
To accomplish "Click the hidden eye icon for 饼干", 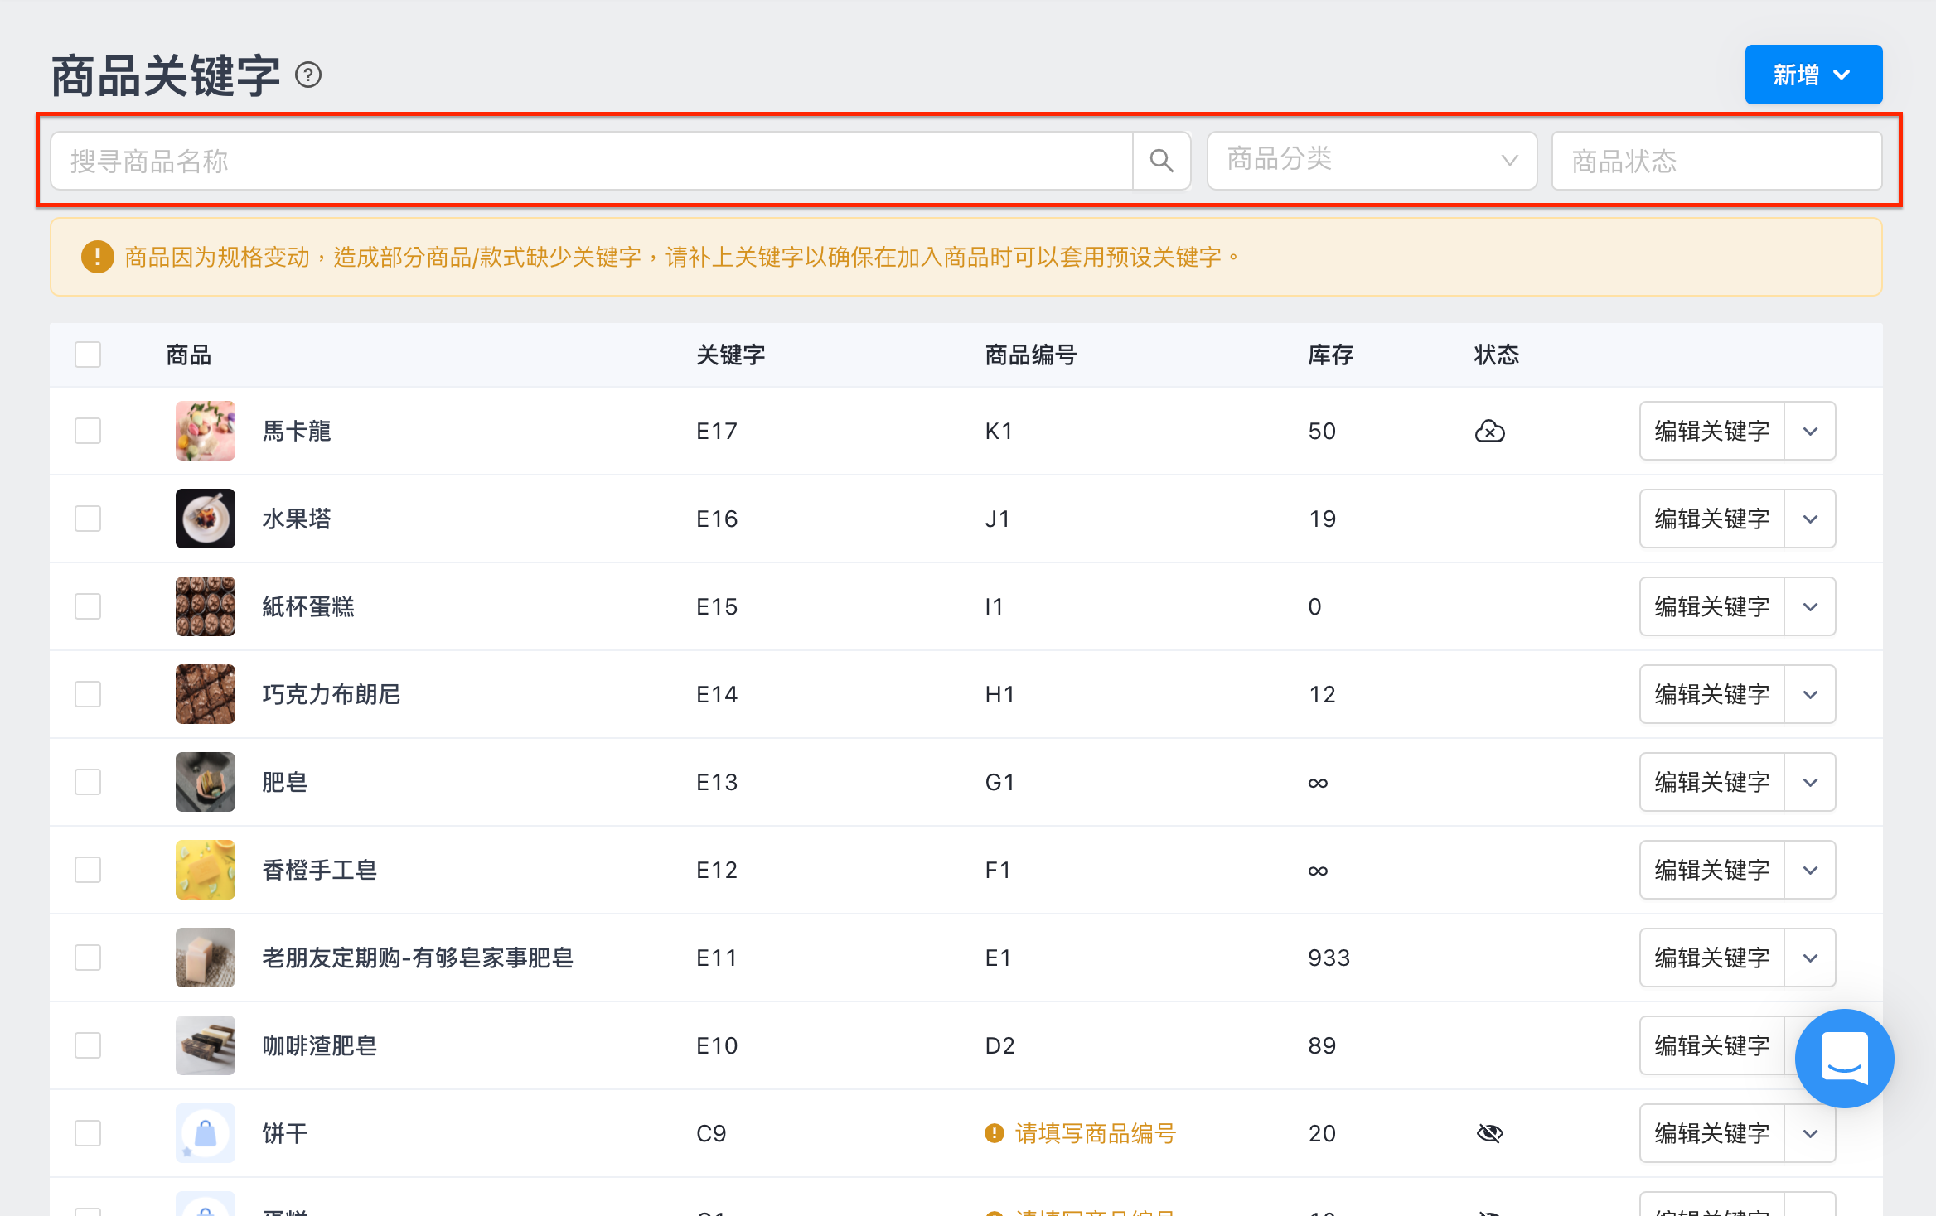I will pos(1489,1133).
